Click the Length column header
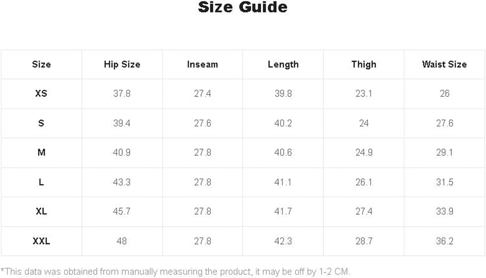This screenshot has width=486, height=278. tap(283, 64)
